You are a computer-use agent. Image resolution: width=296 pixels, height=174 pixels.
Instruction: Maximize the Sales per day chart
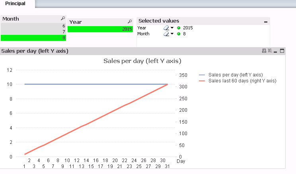pos(282,51)
